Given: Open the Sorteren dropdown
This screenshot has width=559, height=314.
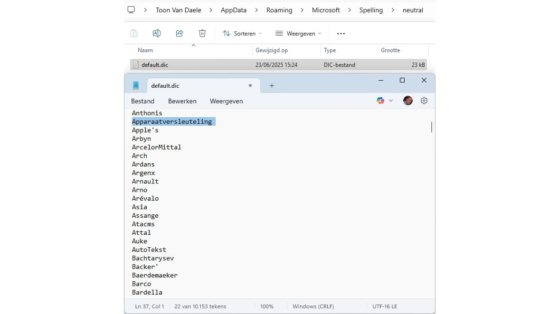Looking at the screenshot, I should [x=242, y=34].
